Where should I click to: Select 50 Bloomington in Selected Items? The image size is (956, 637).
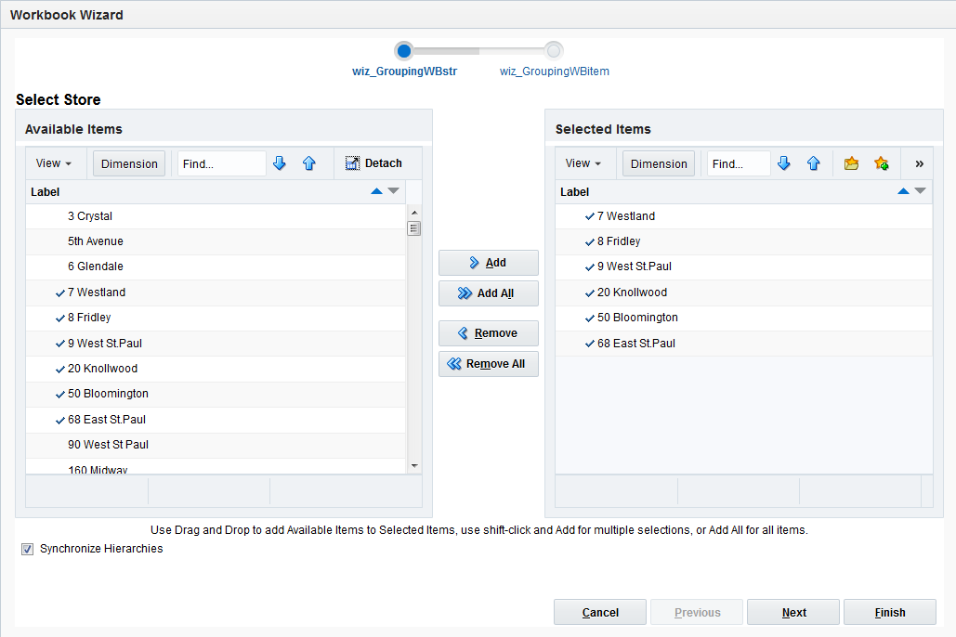(x=744, y=318)
